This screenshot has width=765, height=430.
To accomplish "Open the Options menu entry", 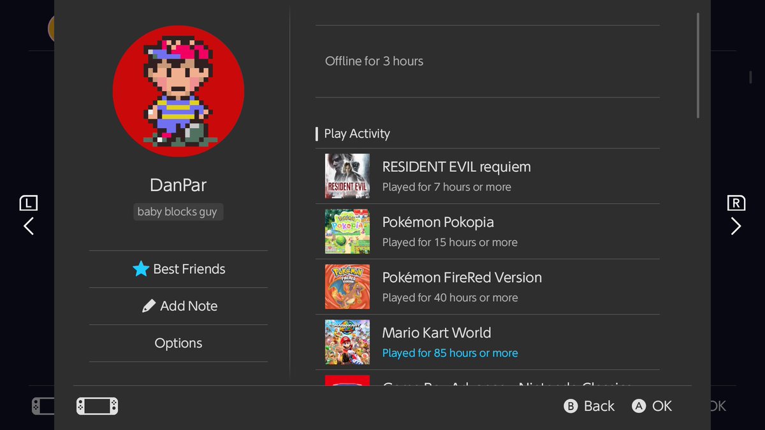I will click(x=178, y=343).
